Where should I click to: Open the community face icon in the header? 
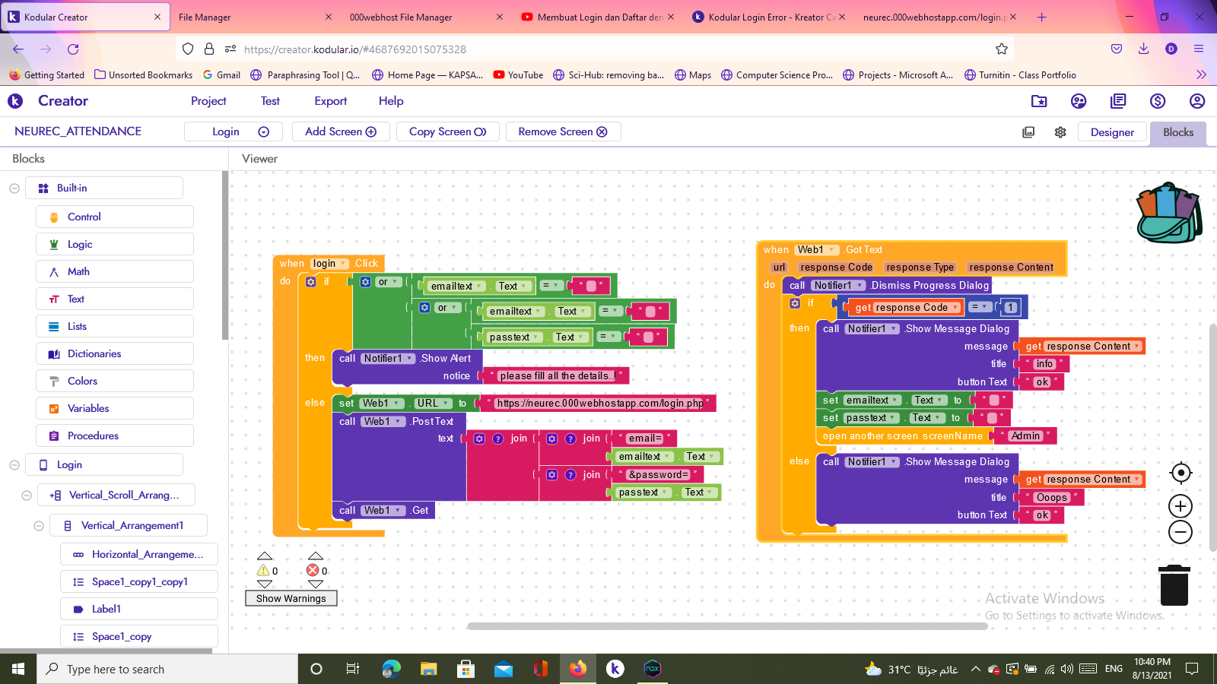coord(1079,101)
